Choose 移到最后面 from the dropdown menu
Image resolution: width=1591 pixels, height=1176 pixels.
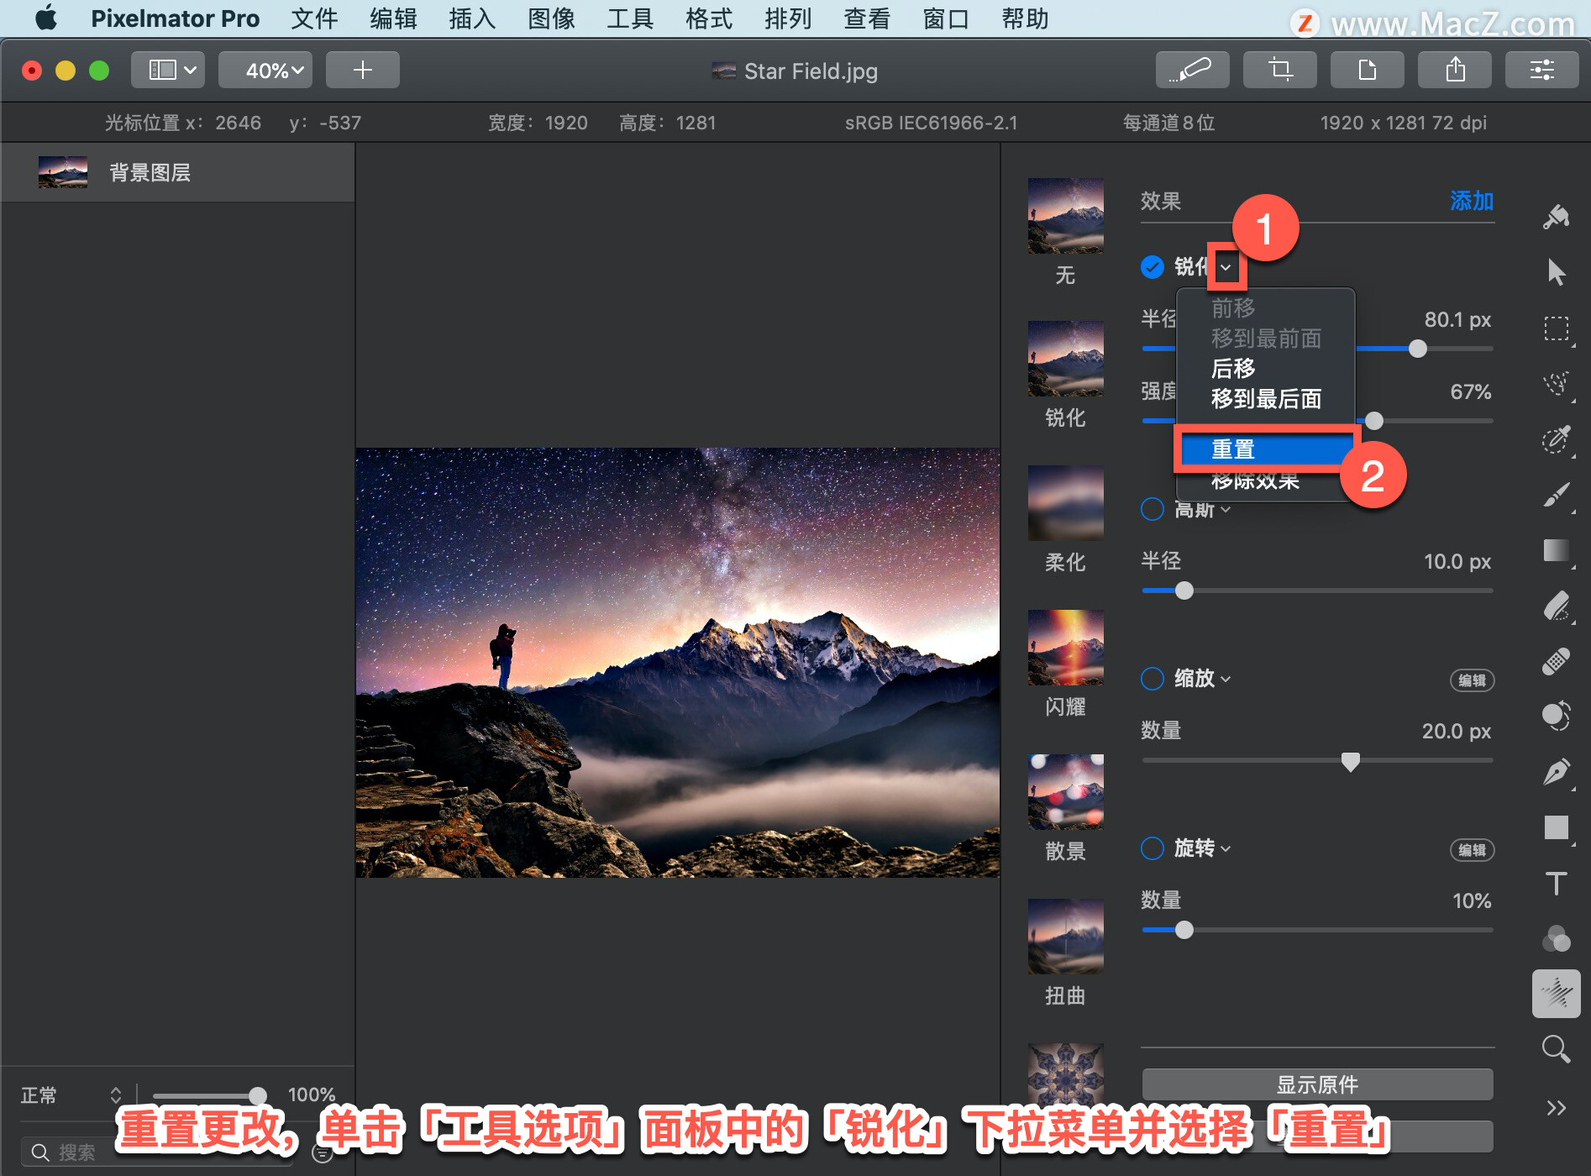(1267, 399)
